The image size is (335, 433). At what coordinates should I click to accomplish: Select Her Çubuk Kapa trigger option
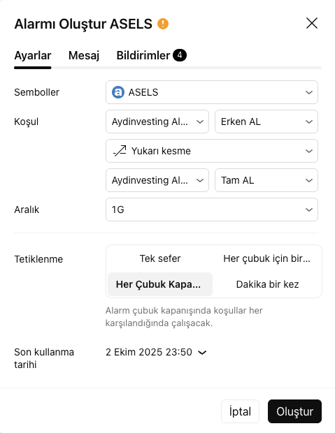click(160, 284)
